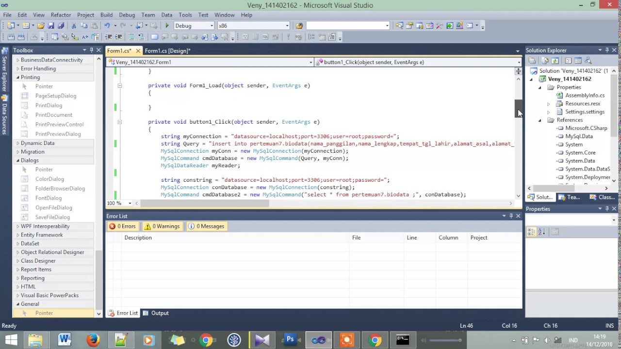The image size is (621, 349).
Task: Toggle auto-hide pin on Solution Explorer
Action: click(x=607, y=50)
